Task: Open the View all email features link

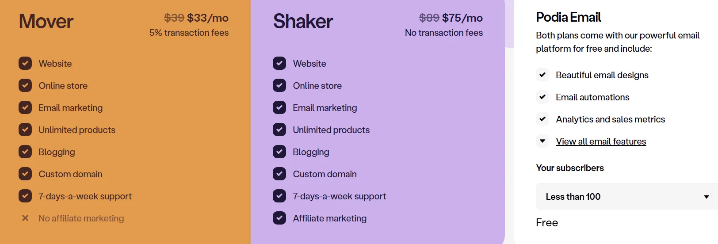Action: (x=601, y=141)
